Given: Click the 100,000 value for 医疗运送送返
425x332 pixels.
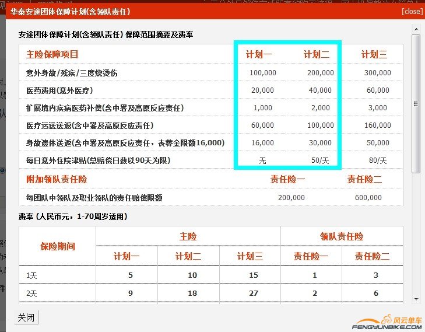Looking at the screenshot, I should [321, 125].
